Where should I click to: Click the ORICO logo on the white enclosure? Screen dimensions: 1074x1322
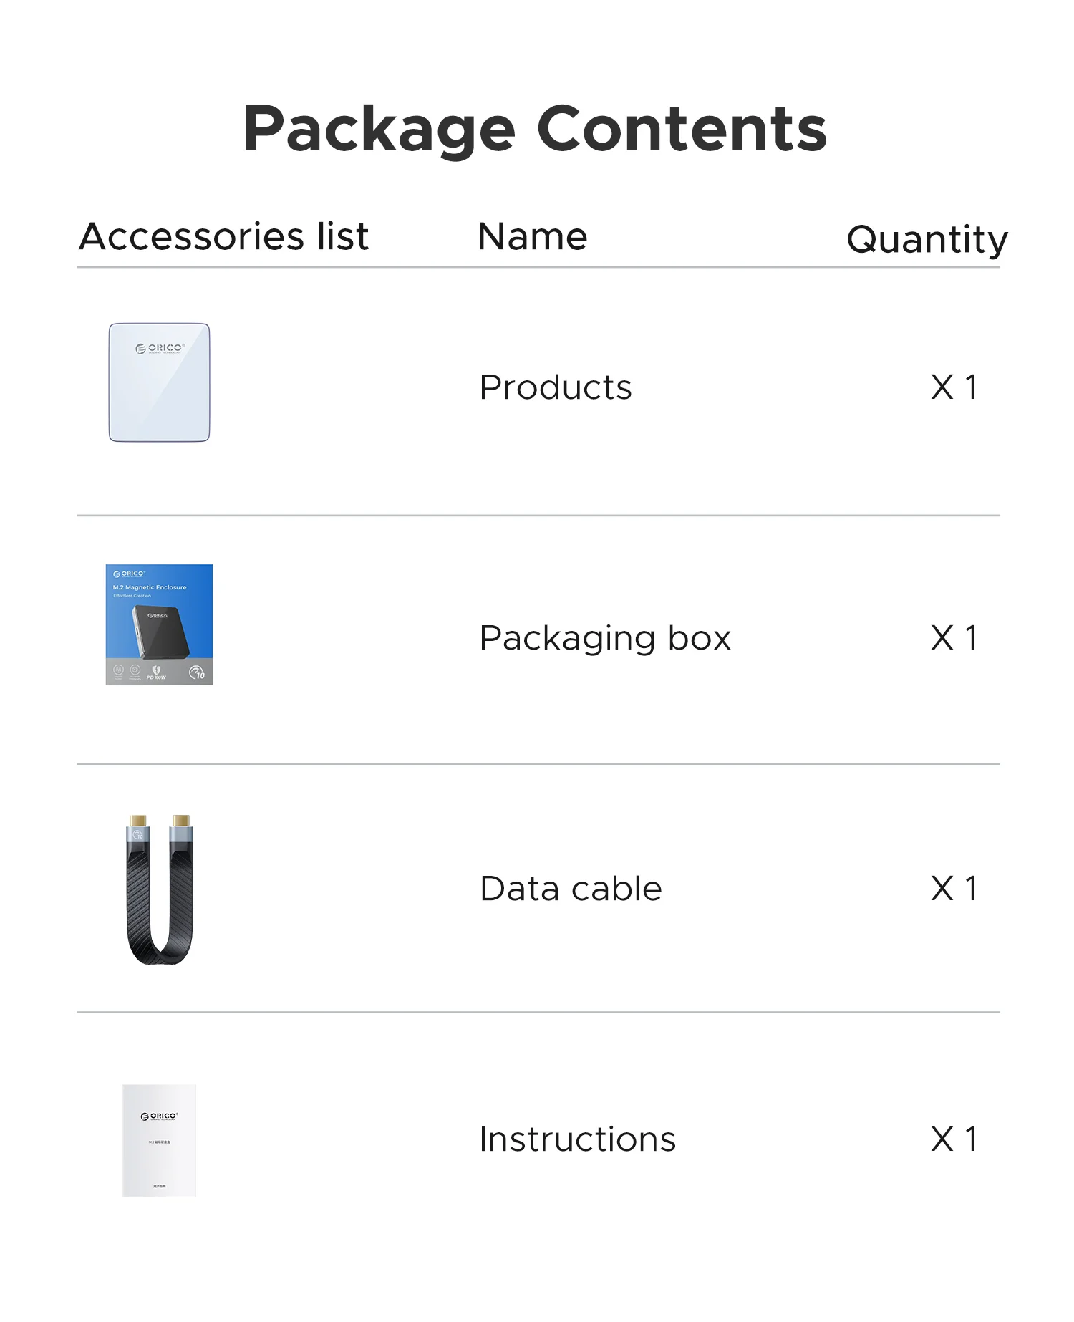tap(160, 349)
